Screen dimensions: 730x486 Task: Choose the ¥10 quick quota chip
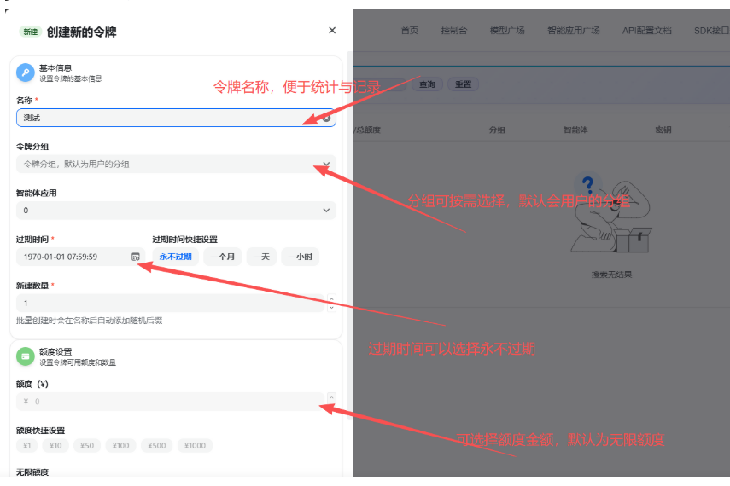click(55, 446)
